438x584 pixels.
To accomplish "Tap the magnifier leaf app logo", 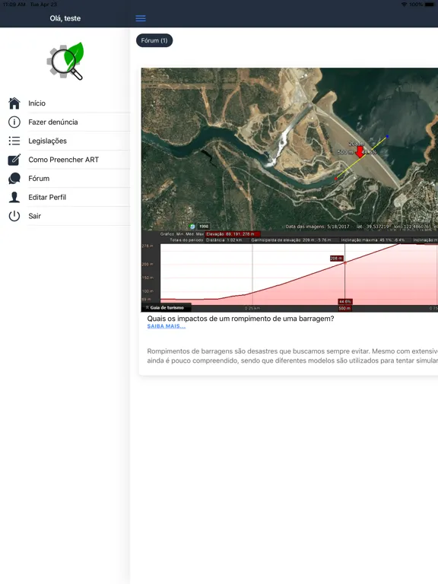I will [65, 61].
